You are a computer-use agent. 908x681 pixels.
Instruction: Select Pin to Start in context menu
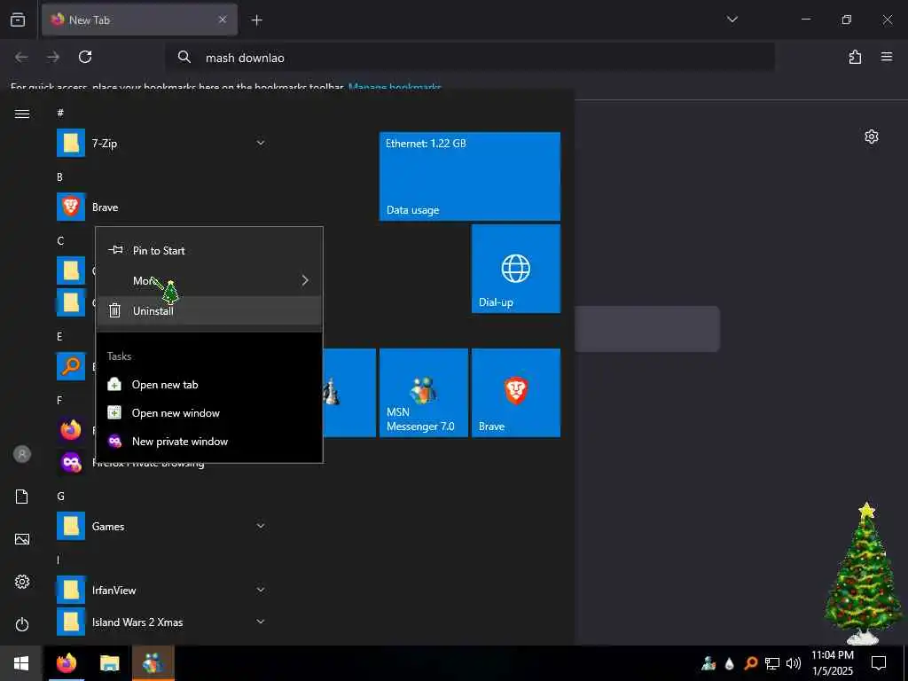pos(209,251)
